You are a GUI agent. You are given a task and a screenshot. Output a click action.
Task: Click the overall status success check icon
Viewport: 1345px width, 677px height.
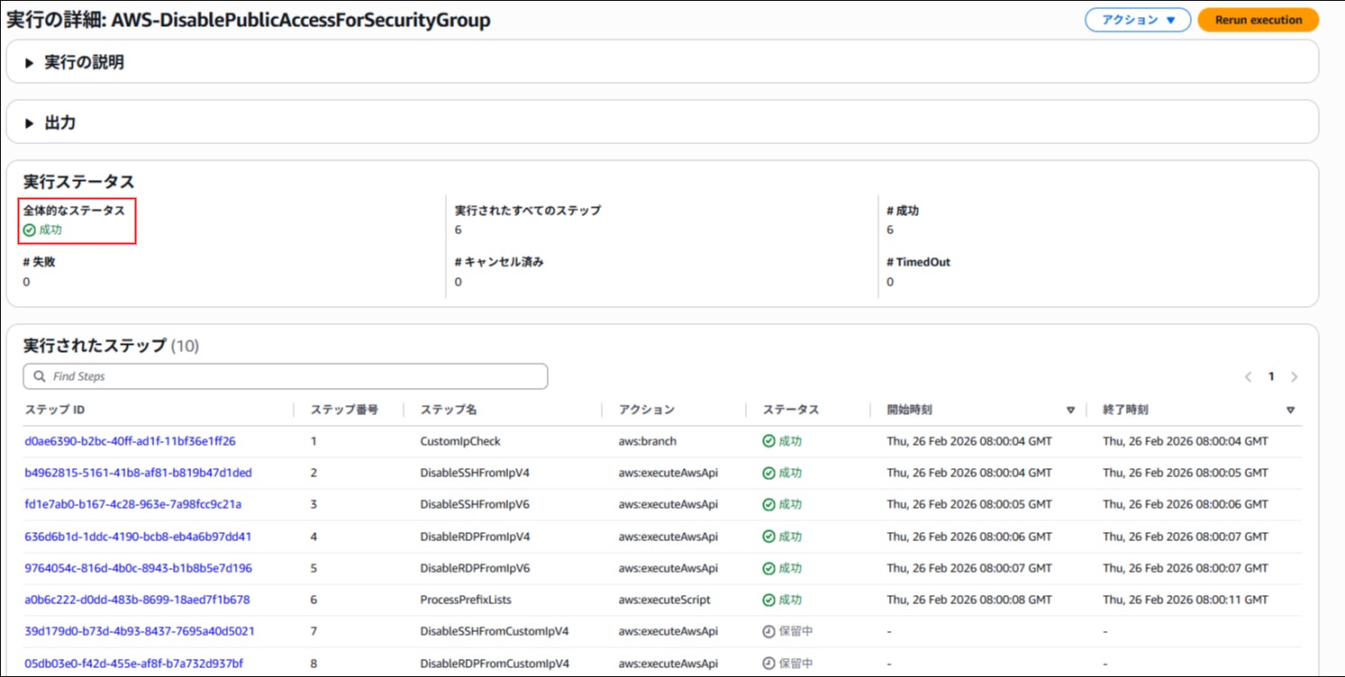30,230
